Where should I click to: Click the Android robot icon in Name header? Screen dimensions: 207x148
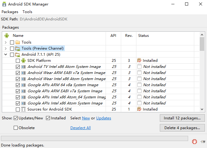(x=7, y=36)
